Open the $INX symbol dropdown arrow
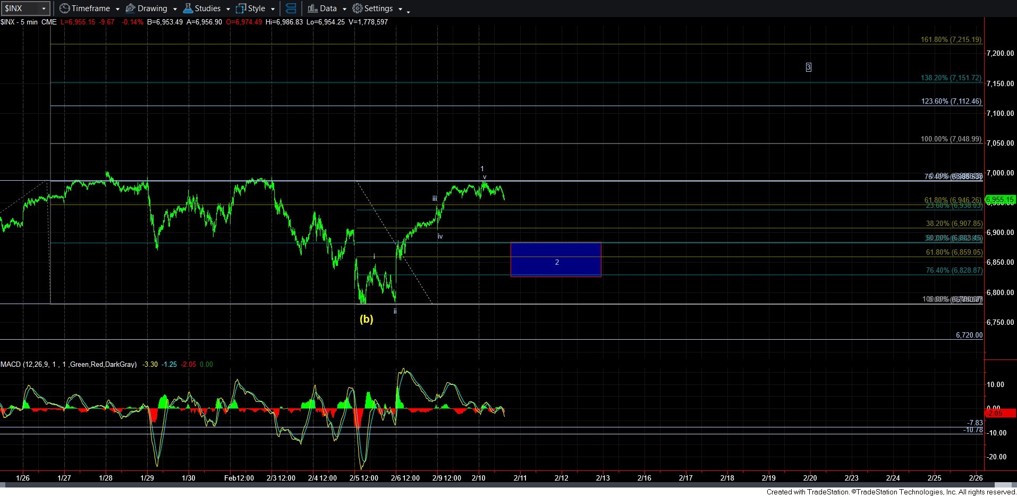Image resolution: width=1017 pixels, height=496 pixels. 44,9
